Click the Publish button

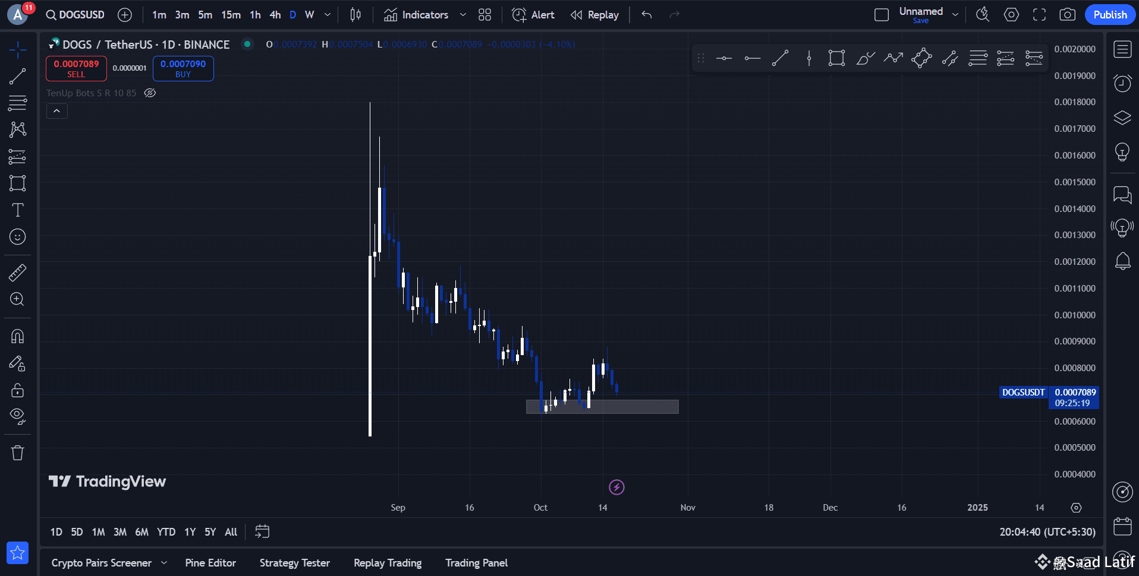point(1110,15)
